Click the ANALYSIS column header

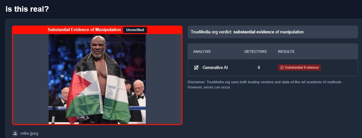[x=202, y=52]
